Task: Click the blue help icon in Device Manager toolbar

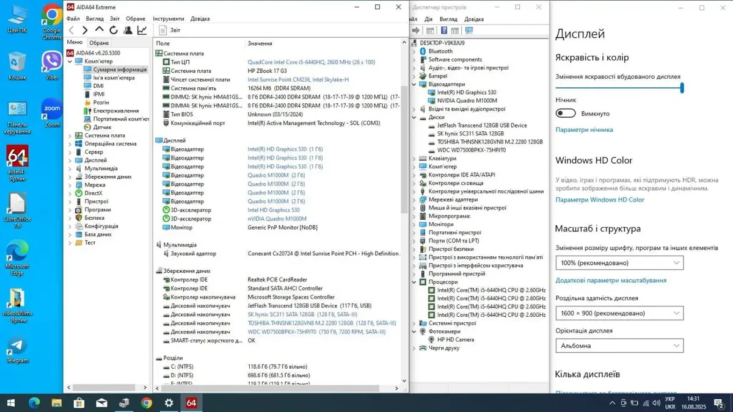Action: [x=444, y=31]
